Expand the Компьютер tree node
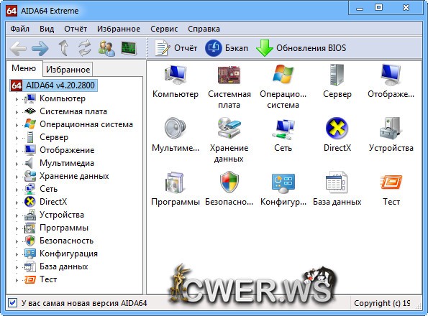 (17, 99)
